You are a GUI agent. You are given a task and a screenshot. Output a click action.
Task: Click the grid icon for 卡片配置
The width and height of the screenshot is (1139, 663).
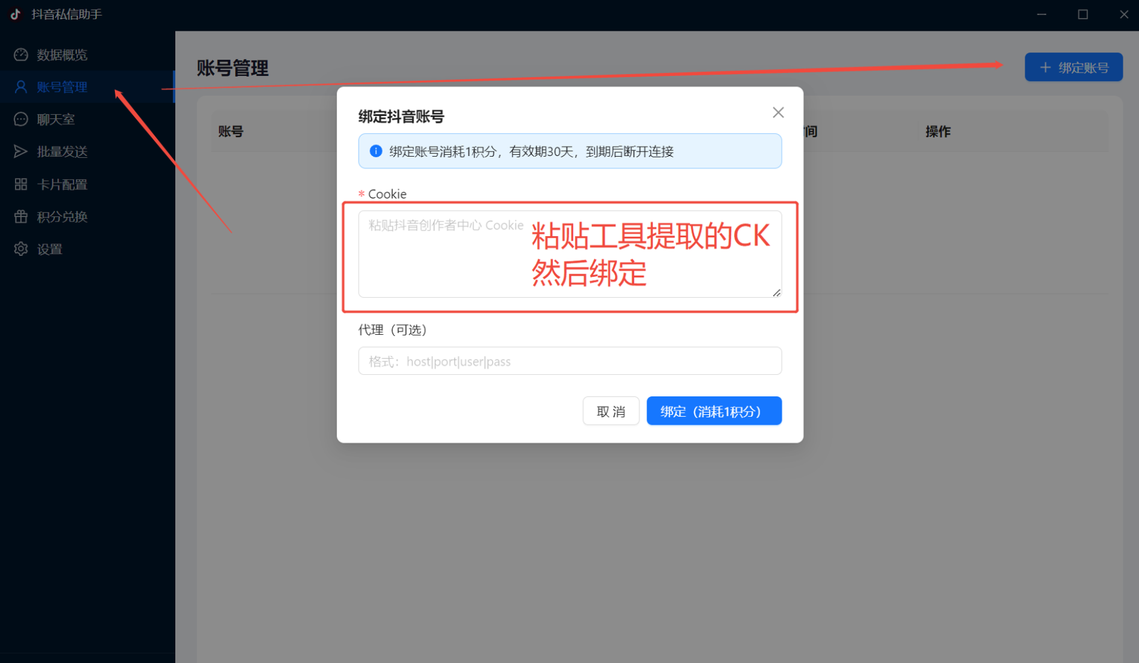(21, 185)
